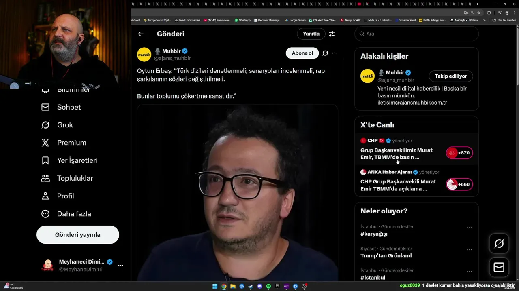Open Discord from the taskbar

point(259,286)
